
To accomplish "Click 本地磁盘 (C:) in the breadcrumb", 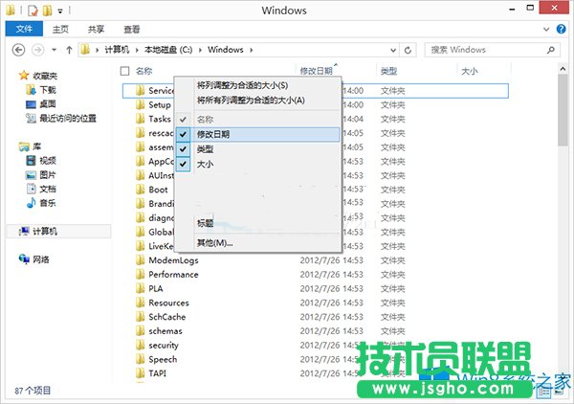I will (168, 50).
